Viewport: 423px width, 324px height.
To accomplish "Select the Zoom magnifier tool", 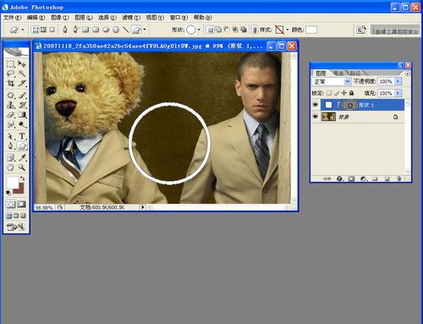I will click(x=22, y=167).
